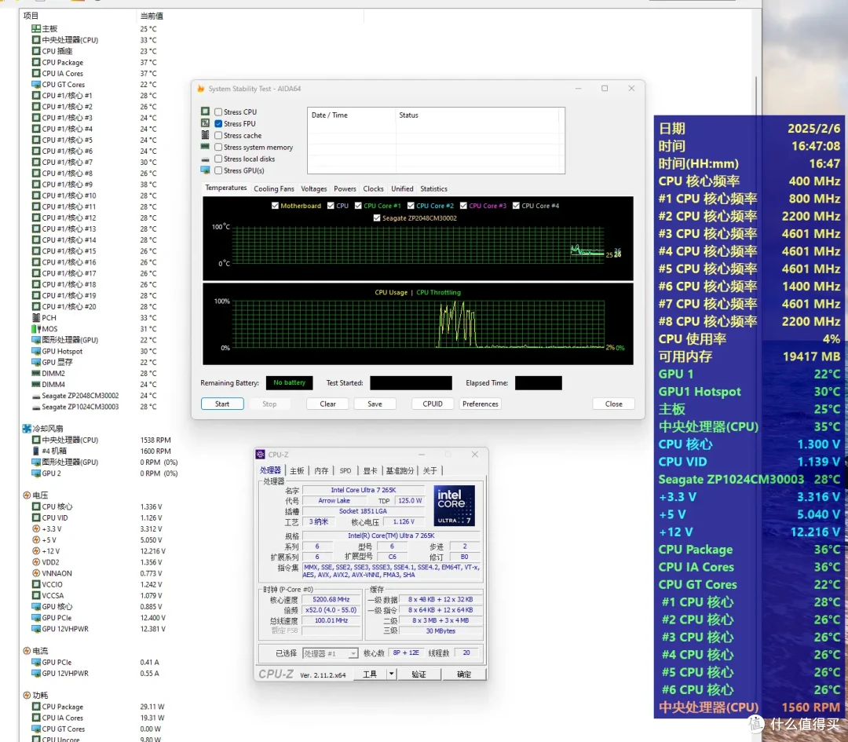
Task: Click the 确定 button in CPU-Z
Action: [x=464, y=674]
